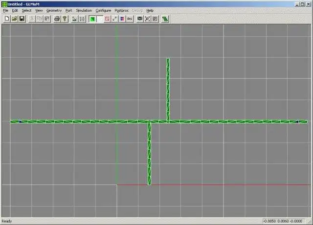The height and width of the screenshot is (225, 313).
Task: Click the magnifier zoom window icon
Action: click(x=155, y=19)
